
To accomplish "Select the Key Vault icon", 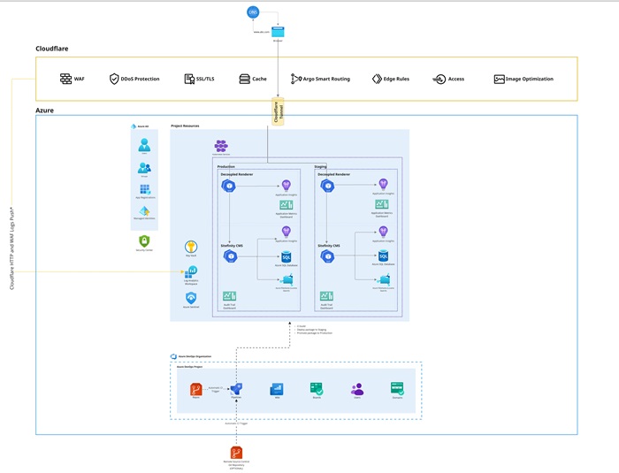I will [x=190, y=246].
